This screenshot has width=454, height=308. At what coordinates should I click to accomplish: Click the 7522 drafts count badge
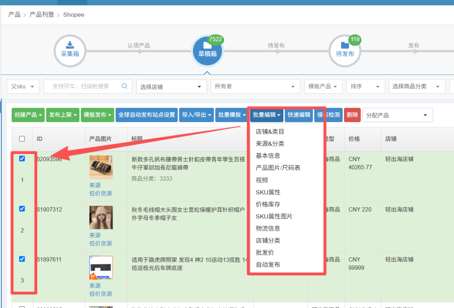[x=215, y=40]
